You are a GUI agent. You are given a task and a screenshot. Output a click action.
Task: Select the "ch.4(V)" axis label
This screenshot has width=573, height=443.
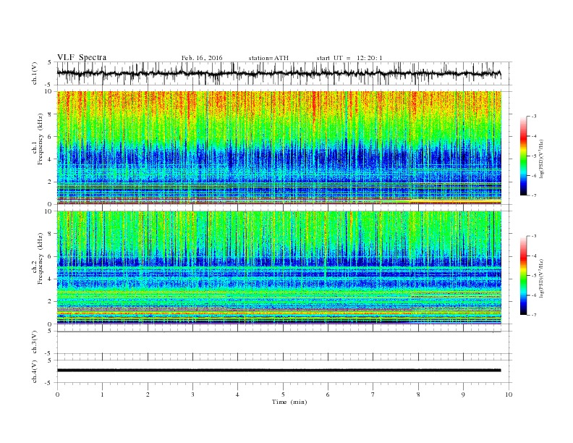point(35,371)
